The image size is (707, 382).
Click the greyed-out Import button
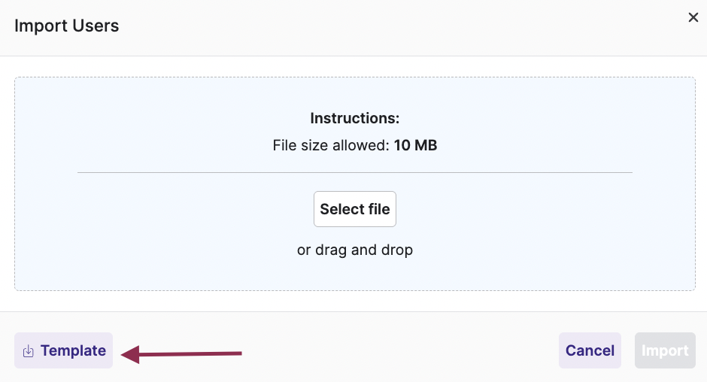pos(665,350)
